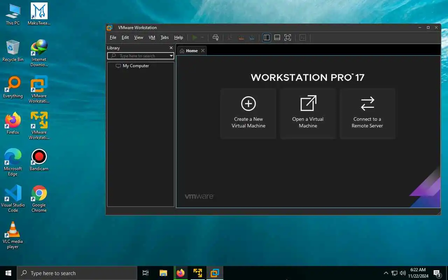
Task: Click the Take Snapshot toolbar icon
Action: pos(230,37)
